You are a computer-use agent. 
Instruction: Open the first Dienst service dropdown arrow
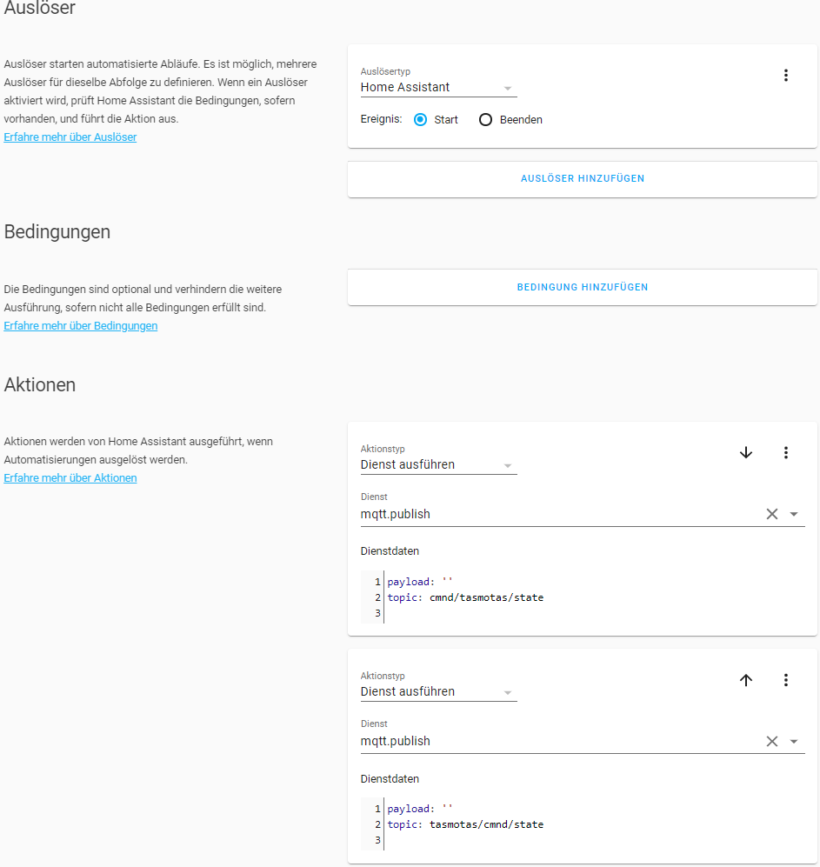(794, 514)
